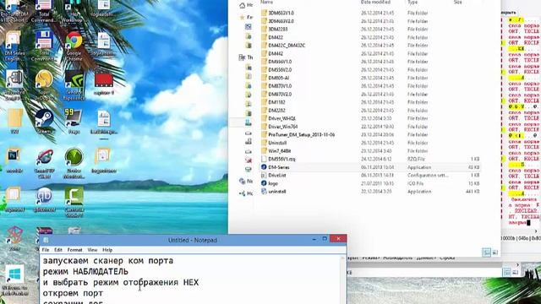The height and width of the screenshot is (304, 541).
Task: Select ProTuner_DM_Setup_2013-11-06 folder
Action: 370,135
